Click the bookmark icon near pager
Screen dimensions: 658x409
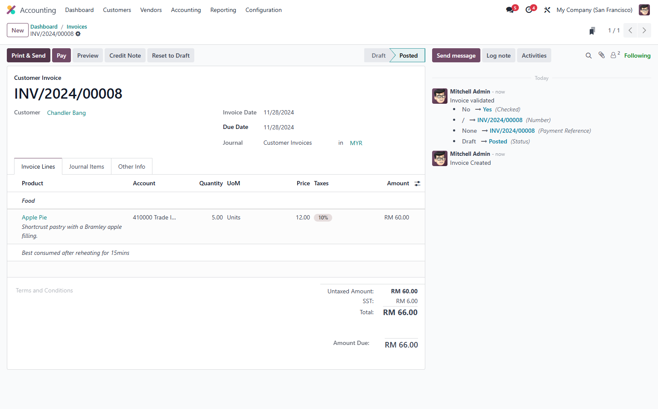[x=592, y=31]
